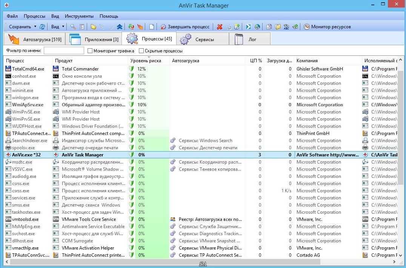Click the green shield icon in the AnVir.exe row
This screenshot has height=268, width=406.
pyautogui.click(x=132, y=155)
